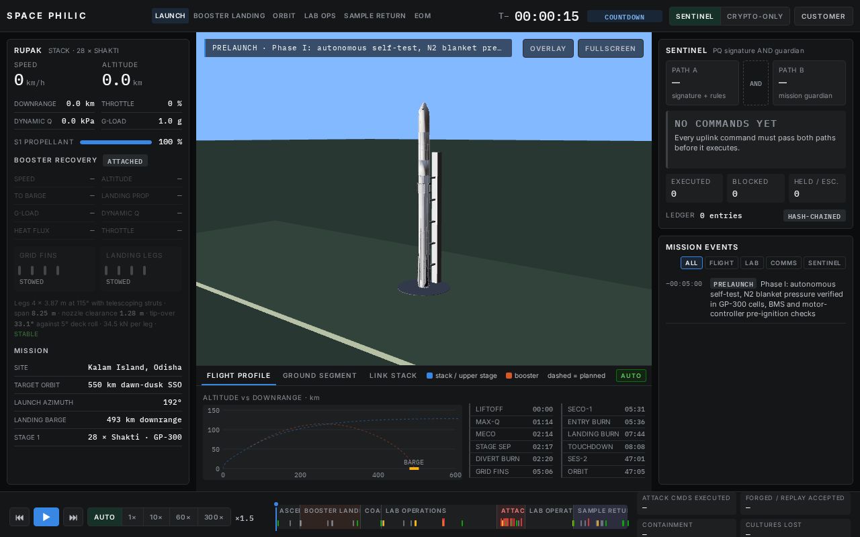
Task: Select LAB OPERATIONS segment in timeline
Action: [x=439, y=517]
